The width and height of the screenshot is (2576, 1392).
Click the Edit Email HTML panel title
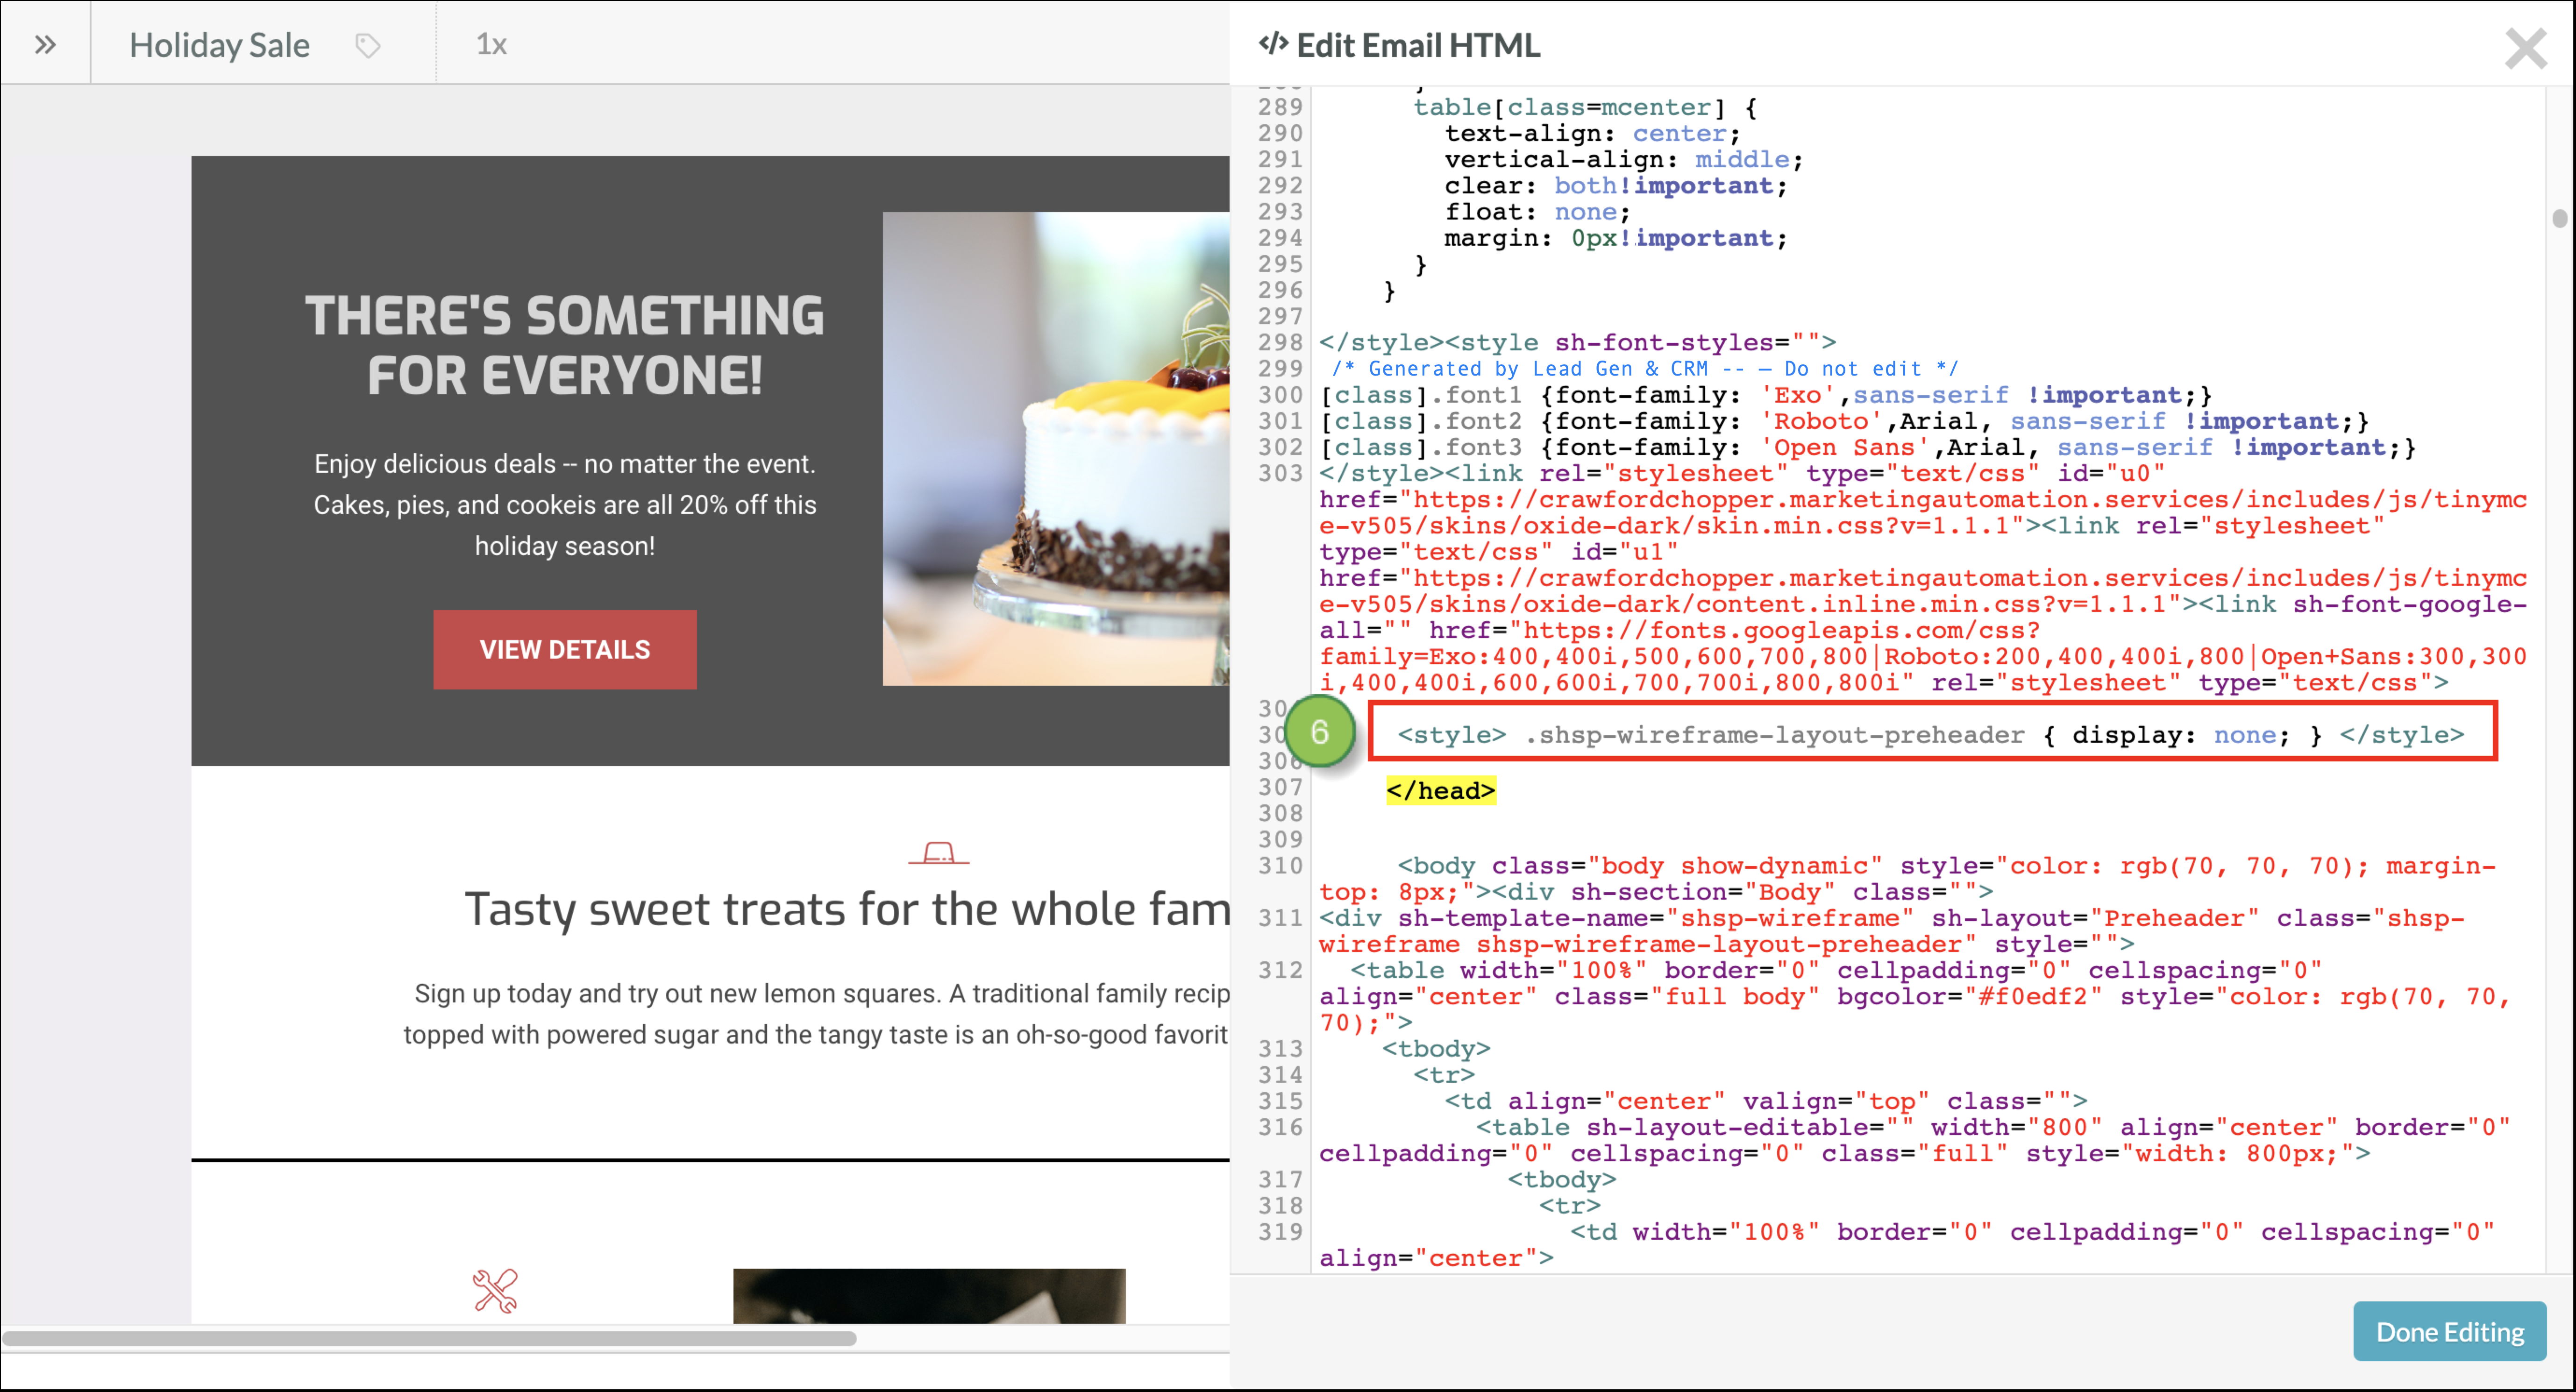[1399, 45]
